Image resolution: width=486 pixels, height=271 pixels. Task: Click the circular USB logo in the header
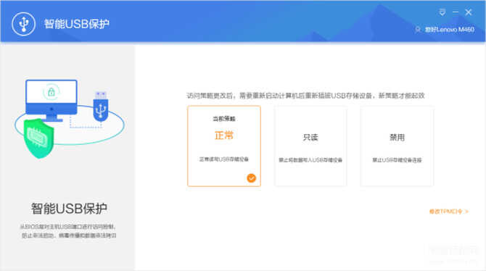pyautogui.click(x=23, y=24)
